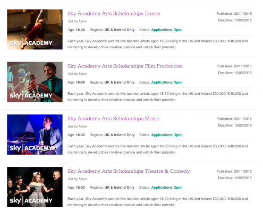
Task: Click the theatre performers thumbnail
Action: (x=35, y=187)
